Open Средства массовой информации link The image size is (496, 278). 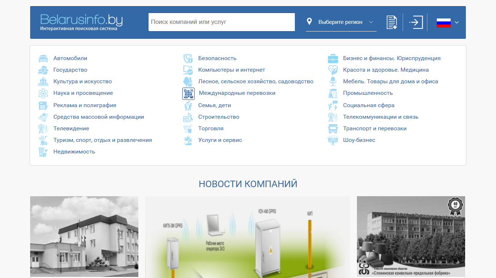point(99,117)
